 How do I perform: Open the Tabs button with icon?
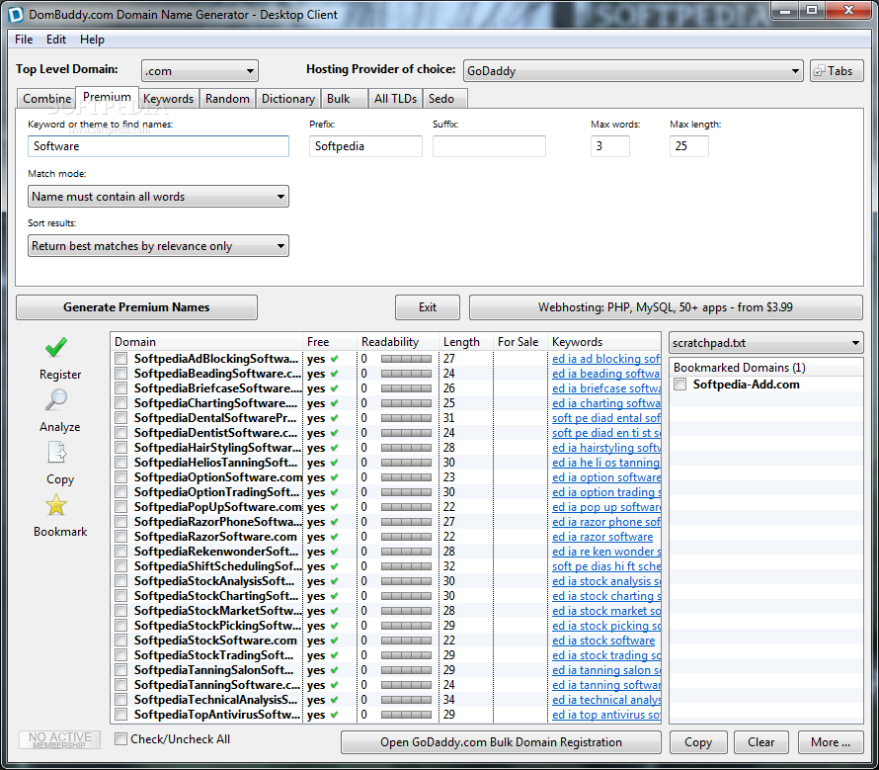[837, 71]
